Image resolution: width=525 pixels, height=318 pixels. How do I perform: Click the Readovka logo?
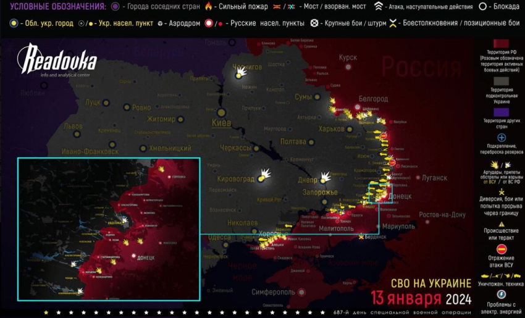pyautogui.click(x=56, y=60)
